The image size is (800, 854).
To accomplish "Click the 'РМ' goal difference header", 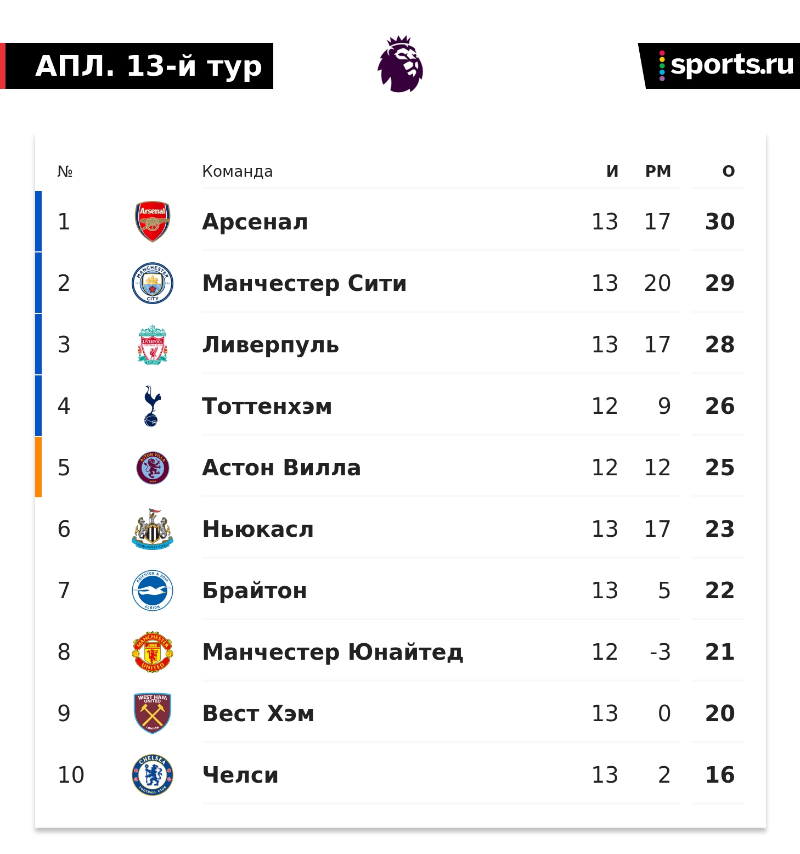I will (658, 171).
